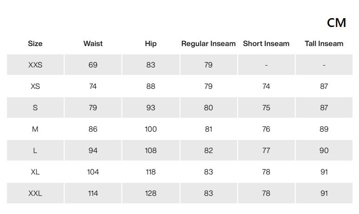
Task: Click the Short Inseam header
Action: 266,44
